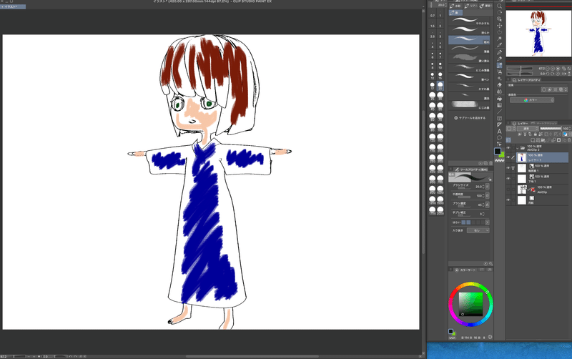Screen dimensions: 572x359
Task: Select the Airbrush tool
Action: [499, 72]
